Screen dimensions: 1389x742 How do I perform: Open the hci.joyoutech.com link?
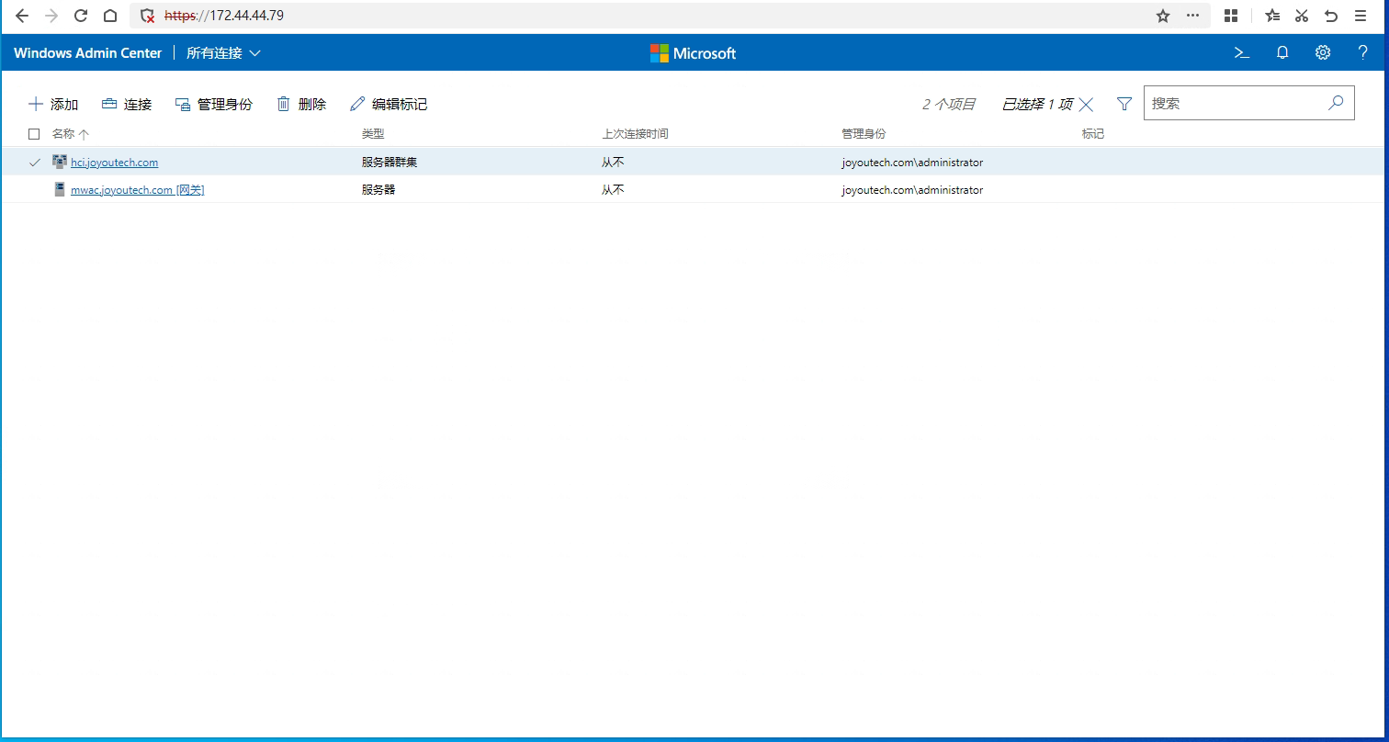114,163
